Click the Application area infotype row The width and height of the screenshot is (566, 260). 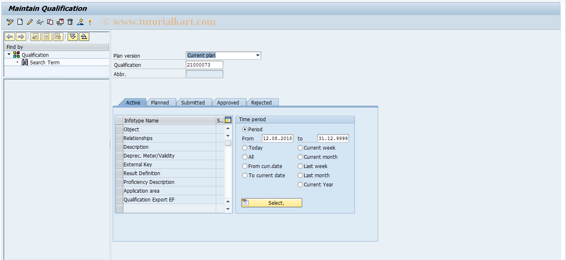(169, 191)
